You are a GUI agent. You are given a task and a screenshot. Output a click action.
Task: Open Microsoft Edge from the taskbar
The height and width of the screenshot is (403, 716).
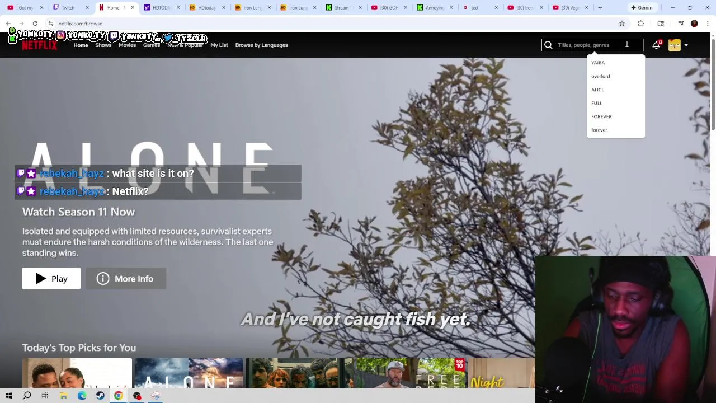(82, 396)
